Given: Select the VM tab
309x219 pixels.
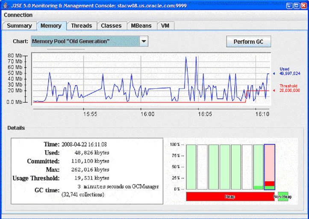Looking at the screenshot, I should tap(165, 26).
